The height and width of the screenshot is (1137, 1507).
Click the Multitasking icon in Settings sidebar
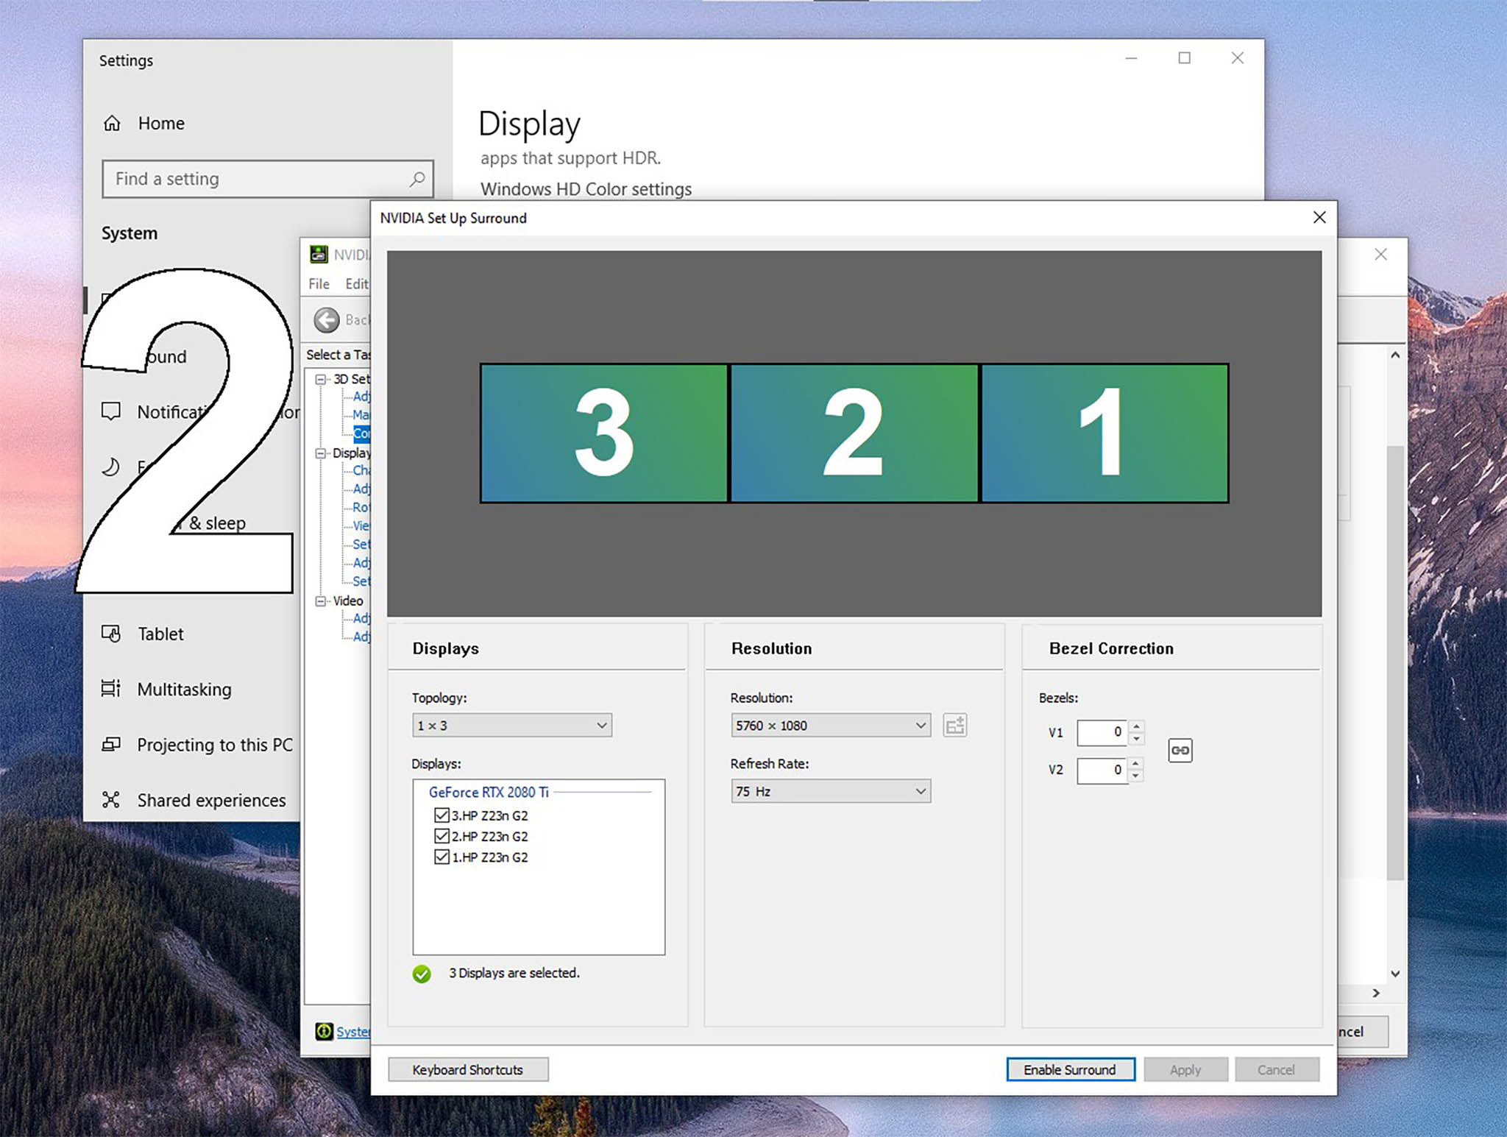coord(111,689)
